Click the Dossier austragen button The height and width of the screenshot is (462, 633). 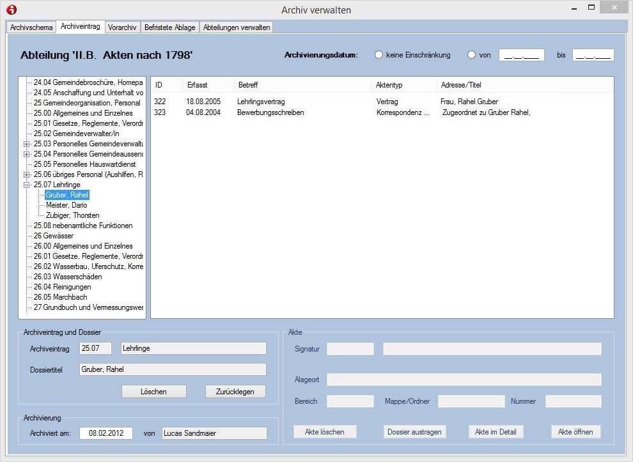414,432
